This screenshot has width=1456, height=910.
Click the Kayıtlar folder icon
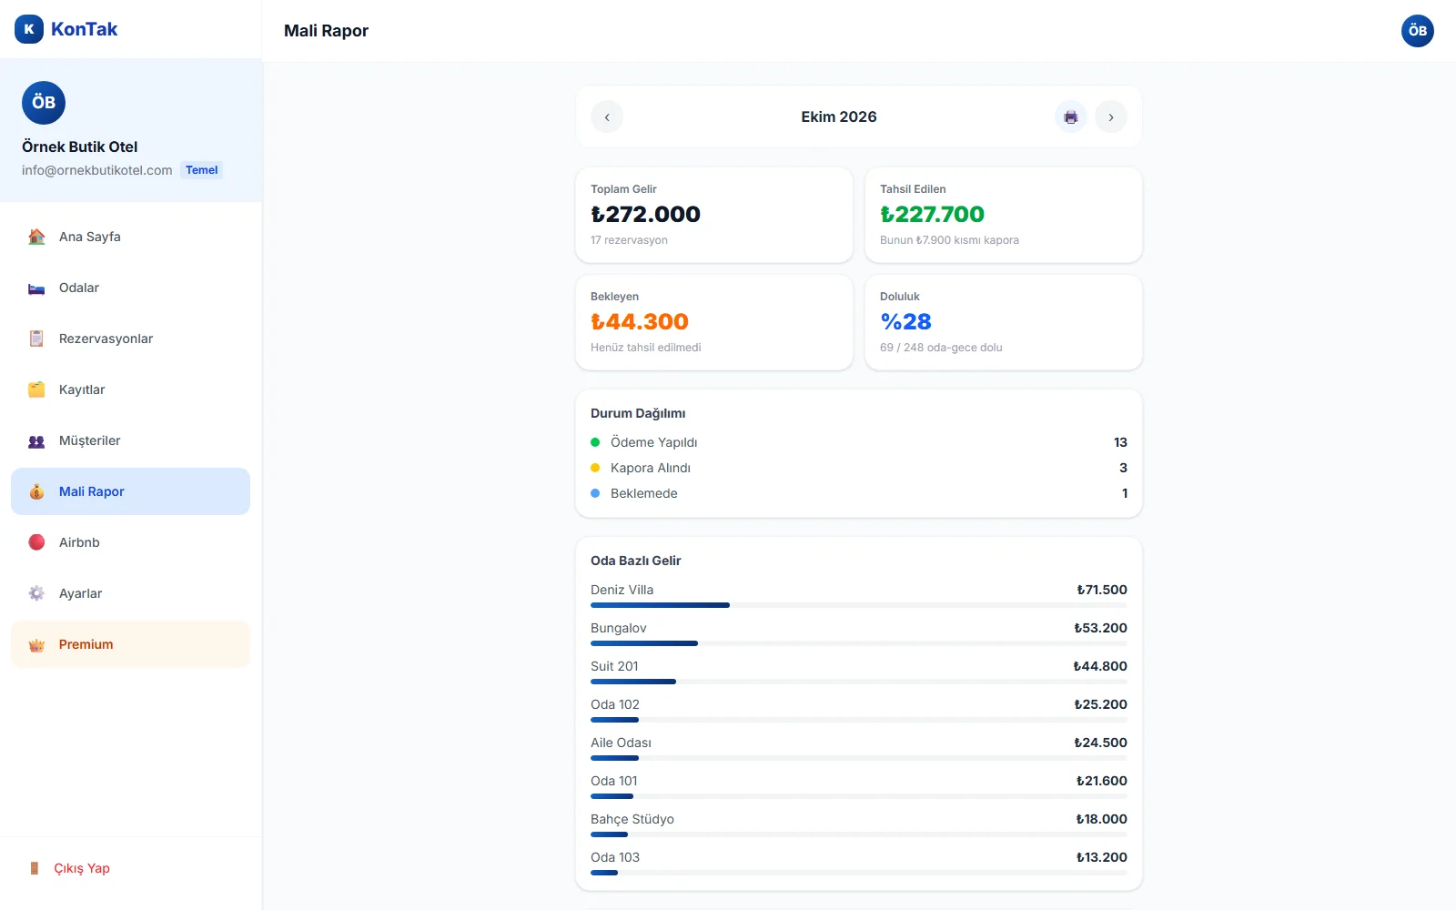click(36, 389)
